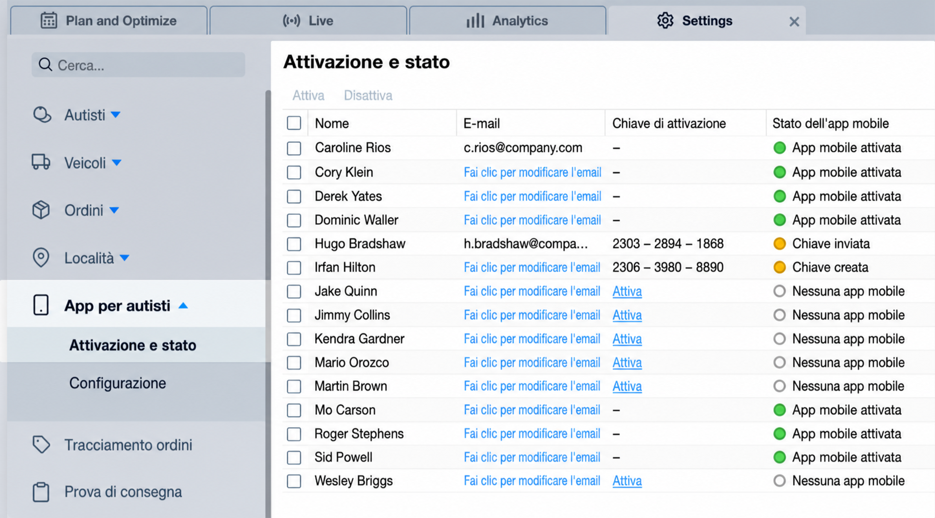Click activation key 2306 – 3980 – 8890
Viewport: 935px width, 518px height.
tap(668, 268)
